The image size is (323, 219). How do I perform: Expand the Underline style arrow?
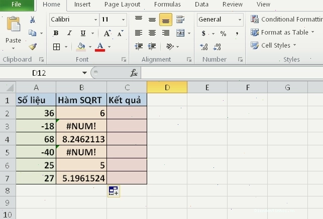click(93, 33)
